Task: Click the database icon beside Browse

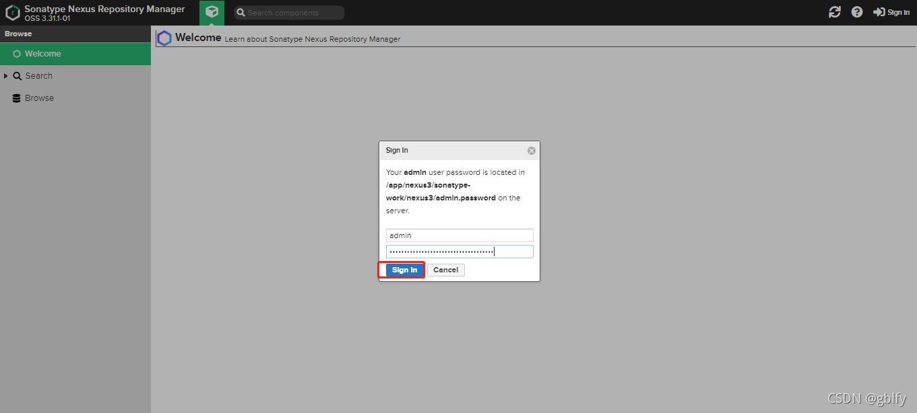Action: [x=17, y=98]
